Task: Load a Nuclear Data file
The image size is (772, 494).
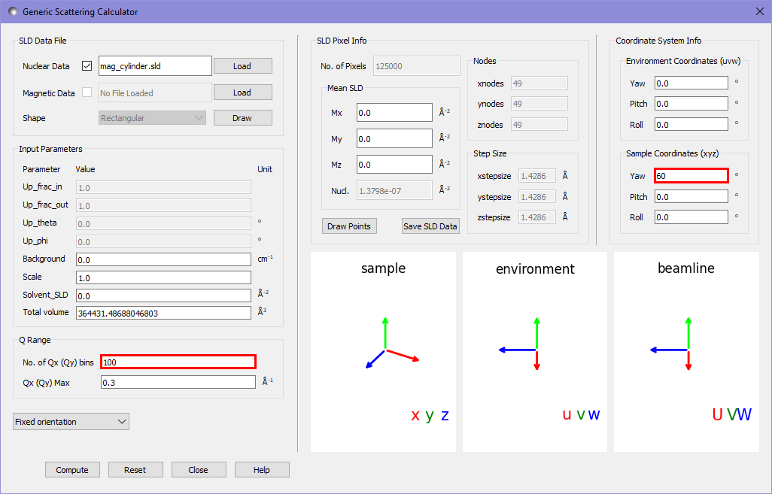Action: 242,66
